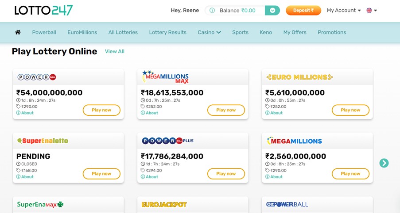The height and width of the screenshot is (213, 400).
Task: Click the Powerball Plus ₹294.00 tag icon
Action: tap(143, 170)
